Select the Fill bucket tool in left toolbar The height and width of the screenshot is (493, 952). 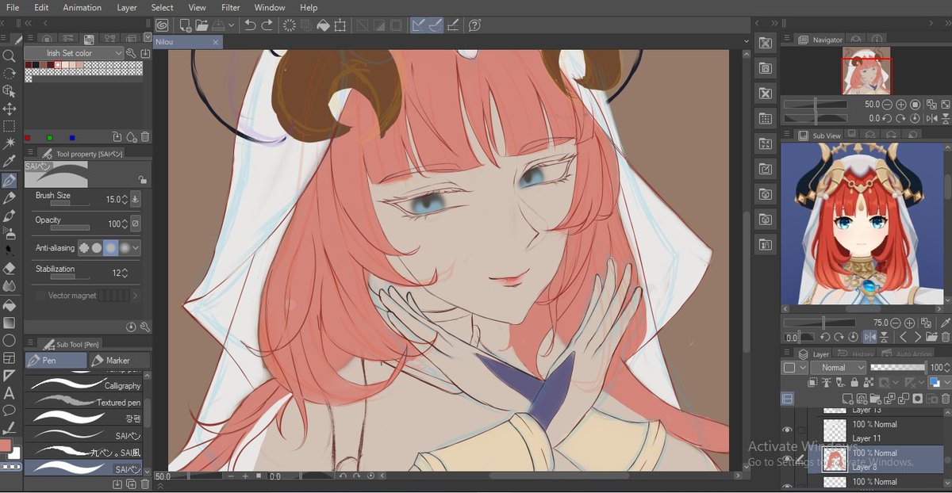tap(10, 305)
